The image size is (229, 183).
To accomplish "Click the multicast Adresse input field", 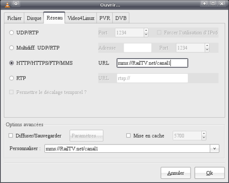I will coord(137,48).
